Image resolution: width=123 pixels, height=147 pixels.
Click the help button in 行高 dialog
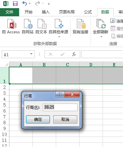click(x=60, y=94)
